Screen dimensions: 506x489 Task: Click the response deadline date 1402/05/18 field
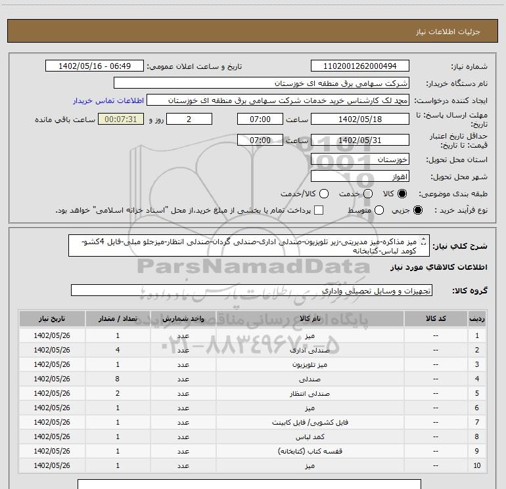[359, 119]
